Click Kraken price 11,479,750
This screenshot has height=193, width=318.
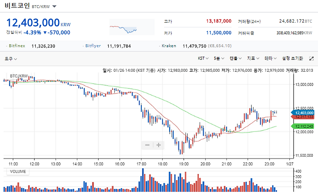(x=194, y=46)
